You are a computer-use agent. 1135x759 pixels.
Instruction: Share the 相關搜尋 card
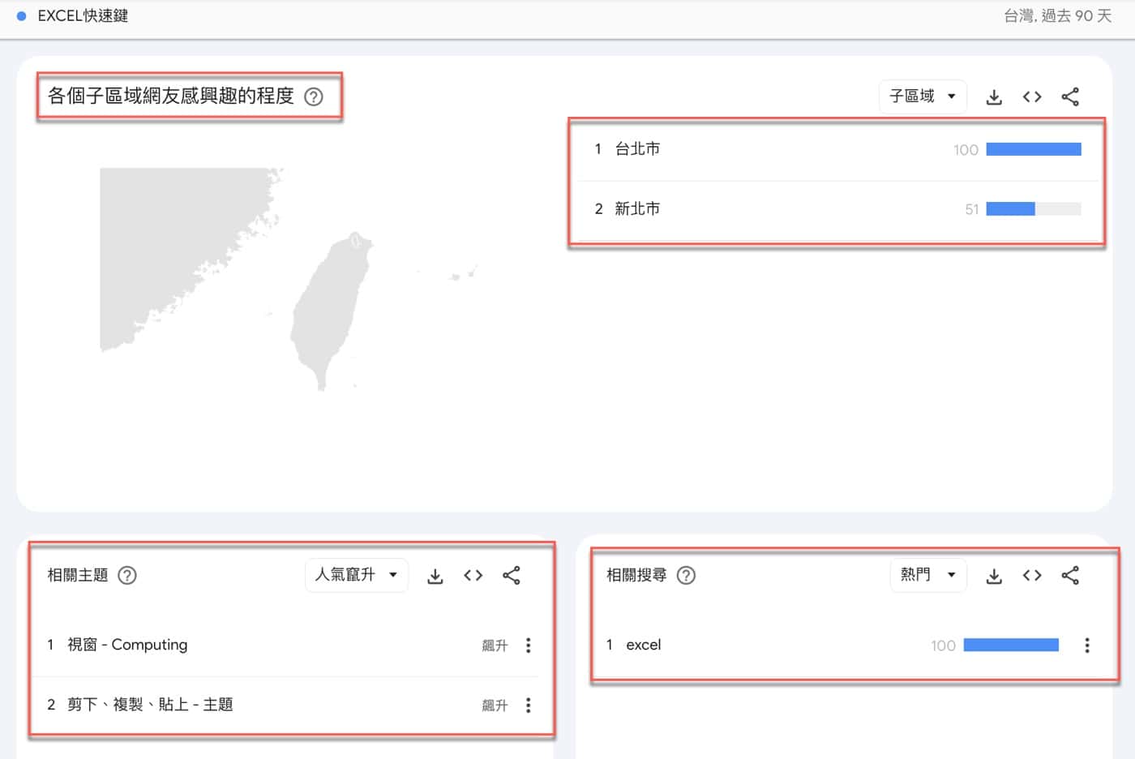[1070, 576]
